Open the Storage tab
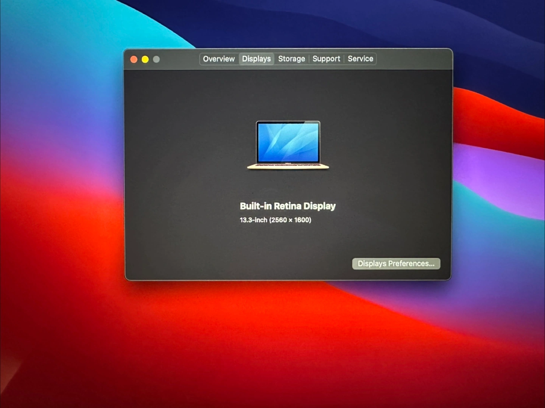This screenshot has height=408, width=545. [x=291, y=59]
